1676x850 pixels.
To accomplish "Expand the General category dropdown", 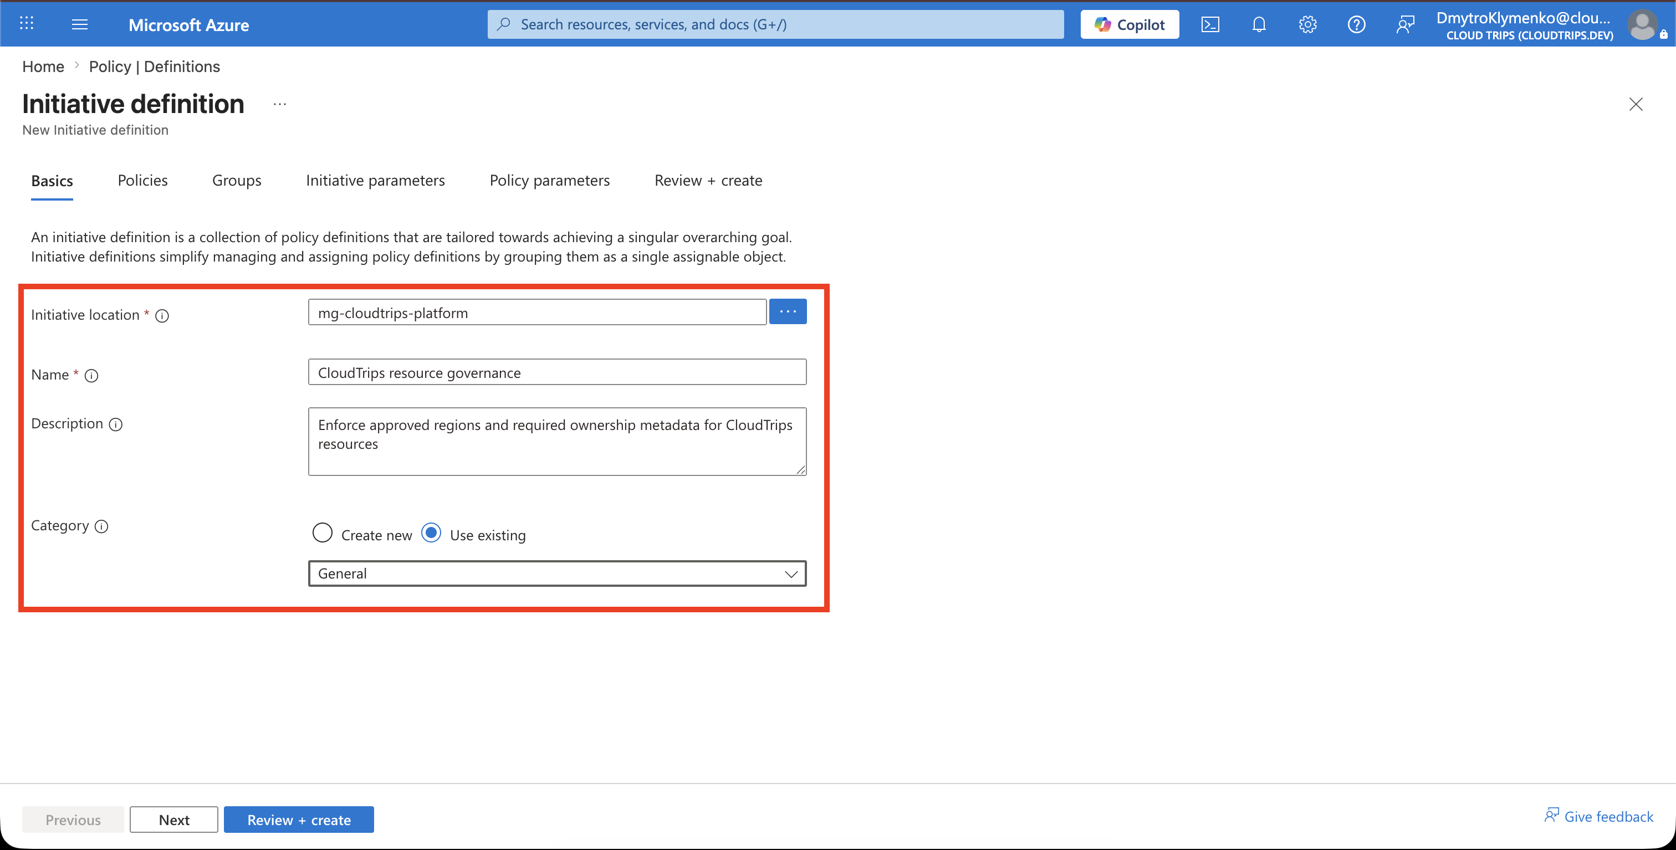I will click(x=557, y=574).
